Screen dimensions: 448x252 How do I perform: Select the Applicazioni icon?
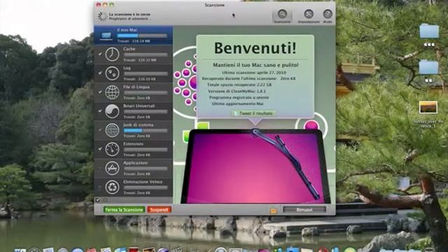(x=112, y=168)
